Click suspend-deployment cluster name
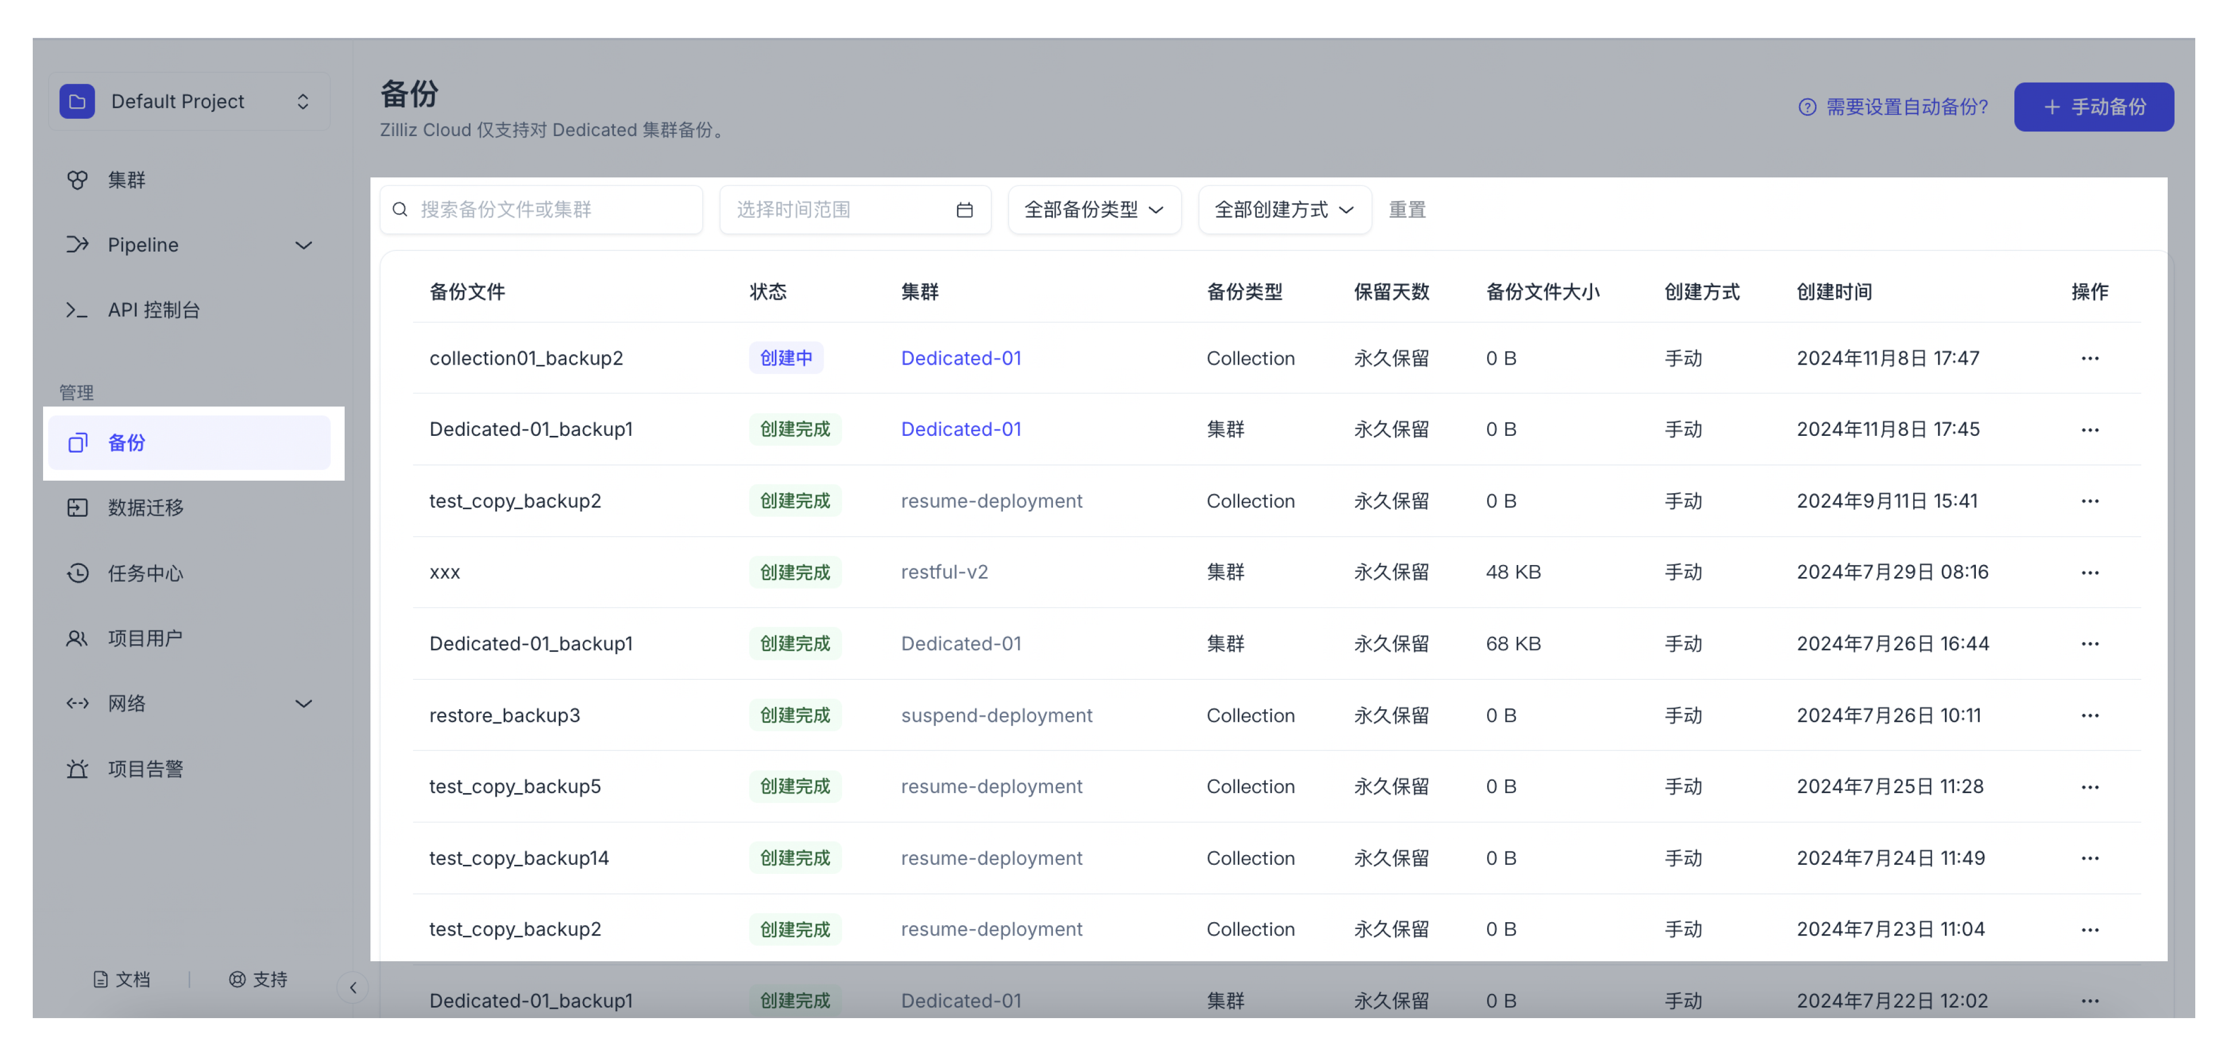 pyautogui.click(x=997, y=715)
